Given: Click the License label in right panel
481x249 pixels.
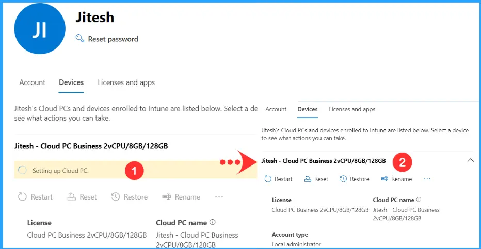Looking at the screenshot, I should coord(282,200).
